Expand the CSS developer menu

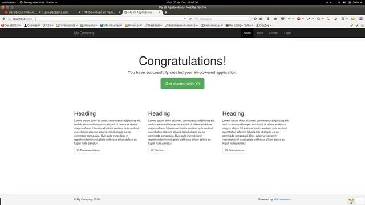48,25
